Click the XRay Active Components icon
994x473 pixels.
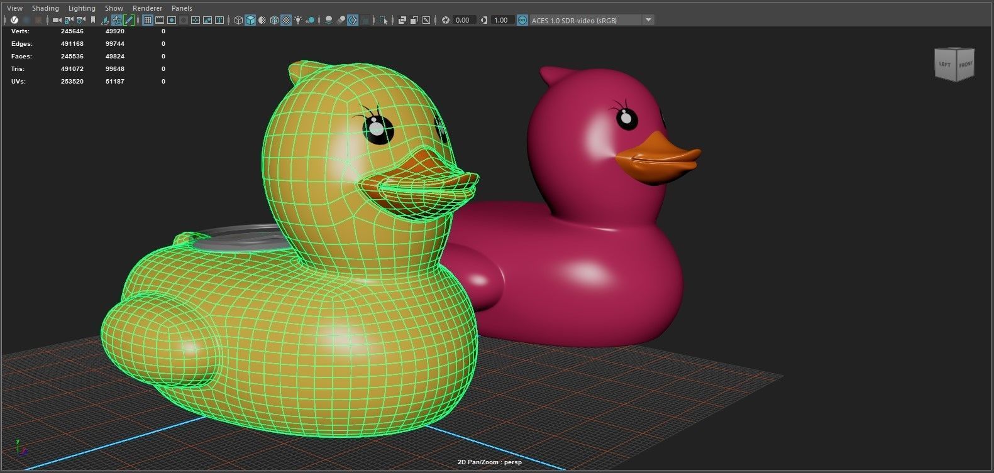414,20
